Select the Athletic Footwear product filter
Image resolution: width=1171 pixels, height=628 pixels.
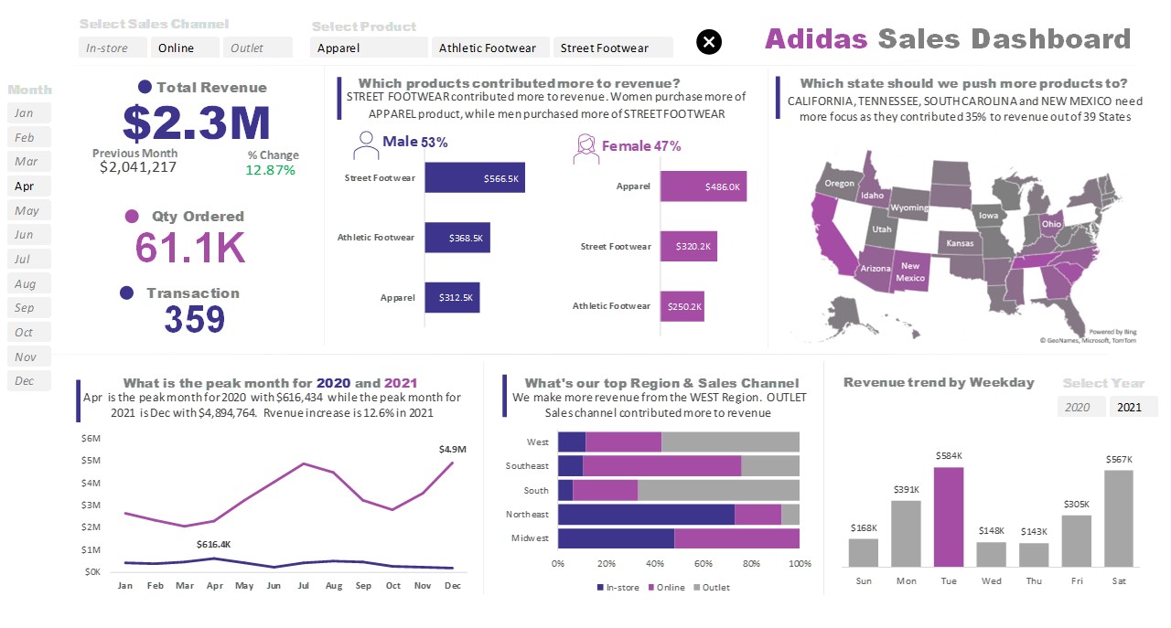pyautogui.click(x=491, y=48)
